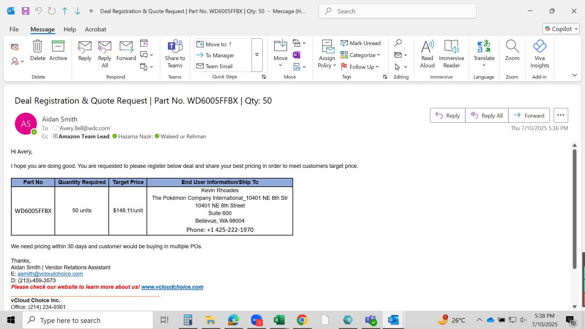Image resolution: width=585 pixels, height=329 pixels.
Task: Click table cell WD6005FFBX
Action: 33,211
